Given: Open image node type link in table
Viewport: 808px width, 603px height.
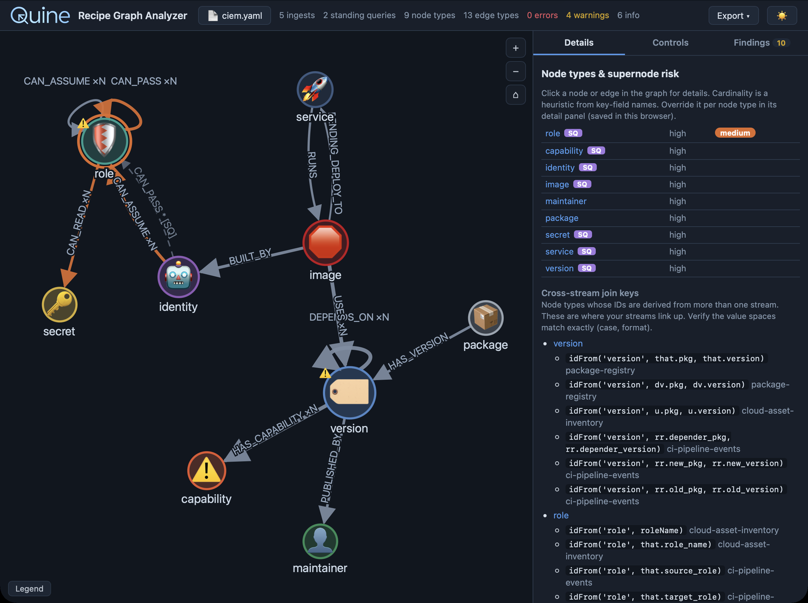Looking at the screenshot, I should point(557,184).
